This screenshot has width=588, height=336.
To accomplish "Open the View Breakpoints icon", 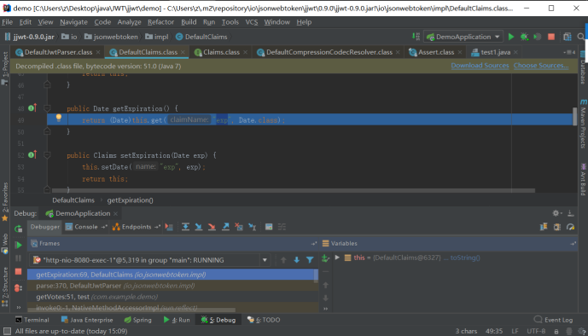I will pos(18,288).
